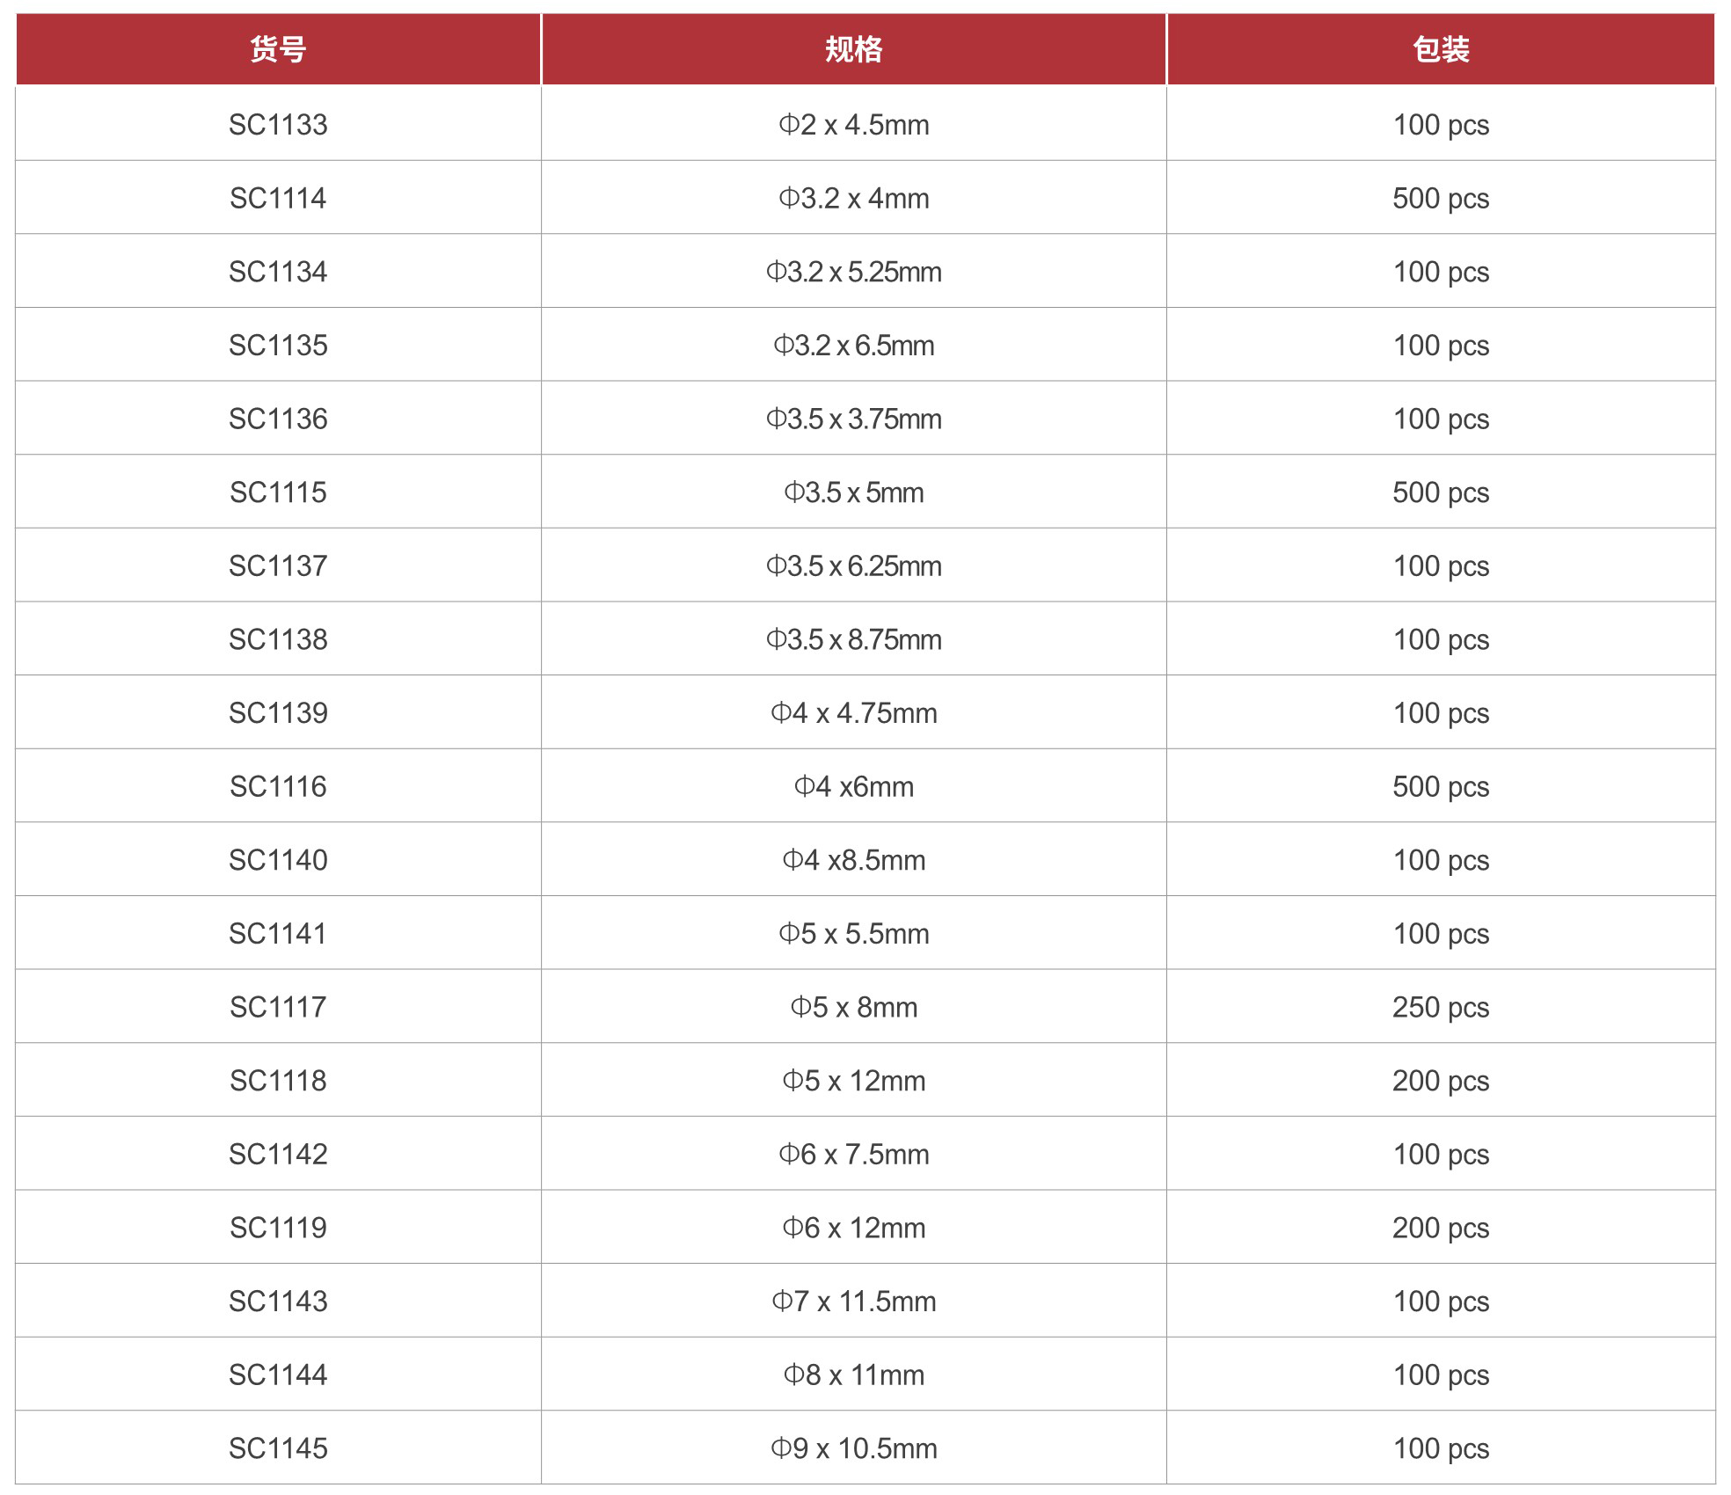
Task: Click the Φ3.2 x 5.25mm specification
Action: pyautogui.click(x=853, y=273)
